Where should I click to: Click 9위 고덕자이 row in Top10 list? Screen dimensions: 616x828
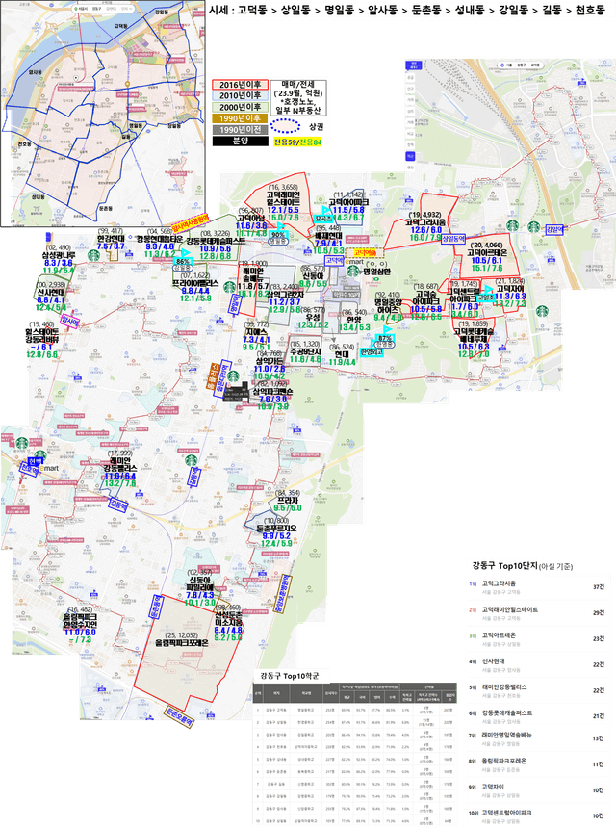(536, 790)
